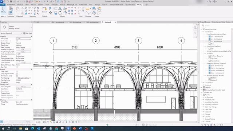
Task: Toggle the Crop View checkbox
Action: click(17, 72)
